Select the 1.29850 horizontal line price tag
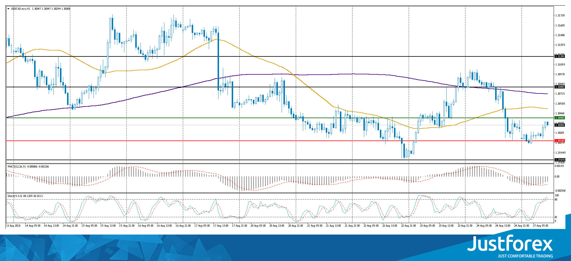 (x=560, y=160)
